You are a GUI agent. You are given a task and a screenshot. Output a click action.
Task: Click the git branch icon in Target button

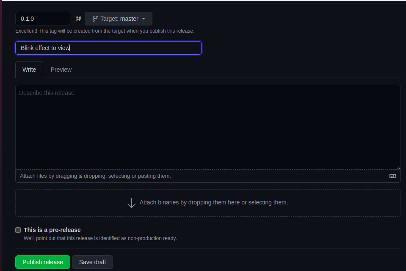point(95,19)
